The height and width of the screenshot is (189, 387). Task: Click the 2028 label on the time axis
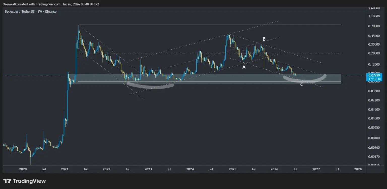(x=358, y=169)
